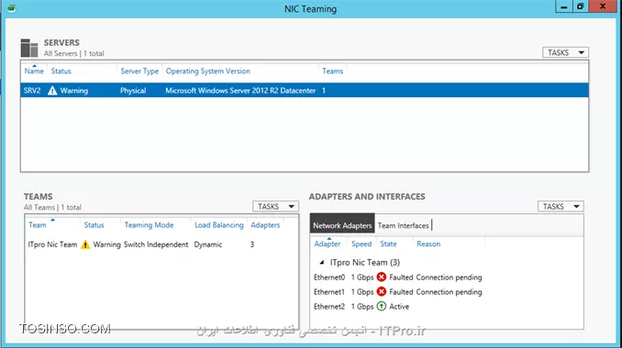Click the green active icon for Ethernet2
The height and width of the screenshot is (348, 622).
[382, 307]
